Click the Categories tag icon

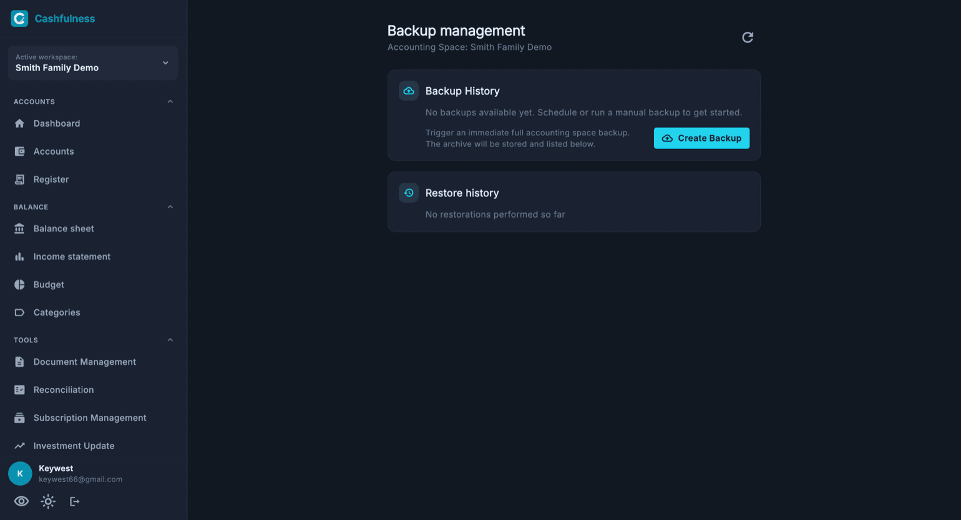[x=19, y=312]
